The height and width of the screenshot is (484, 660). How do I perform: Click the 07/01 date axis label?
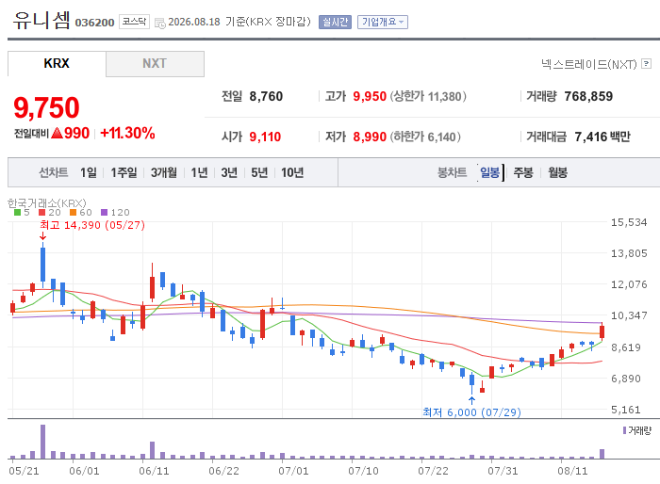pos(293,471)
